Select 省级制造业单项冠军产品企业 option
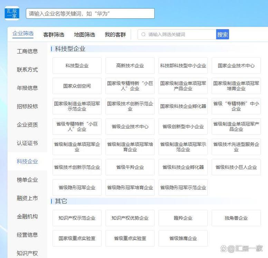Image resolution: width=268 pixels, height=258 pixels. click(236, 126)
